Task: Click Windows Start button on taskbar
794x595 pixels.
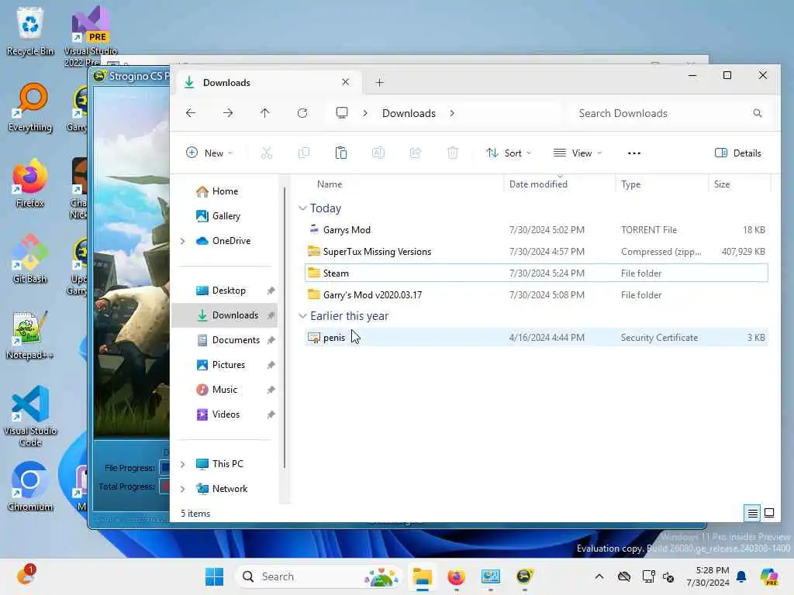Action: 214,576
